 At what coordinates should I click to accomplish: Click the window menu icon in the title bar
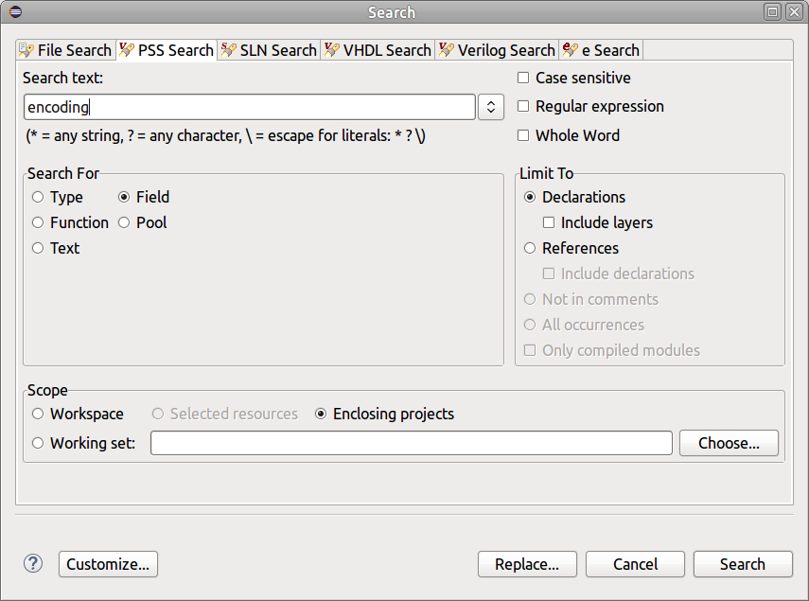tap(13, 12)
